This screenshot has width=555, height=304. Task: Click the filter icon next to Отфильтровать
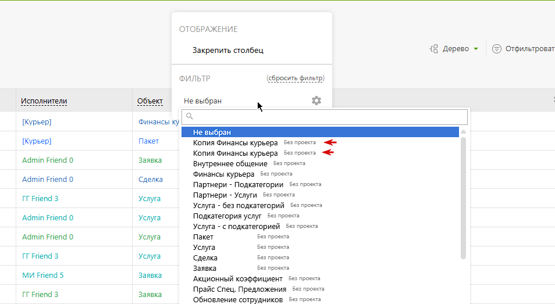click(x=497, y=49)
